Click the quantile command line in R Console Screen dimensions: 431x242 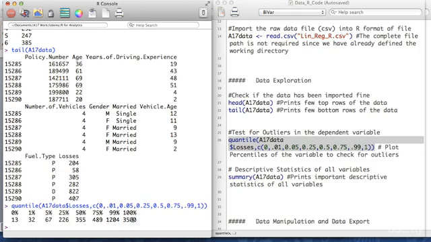[x=109, y=206]
